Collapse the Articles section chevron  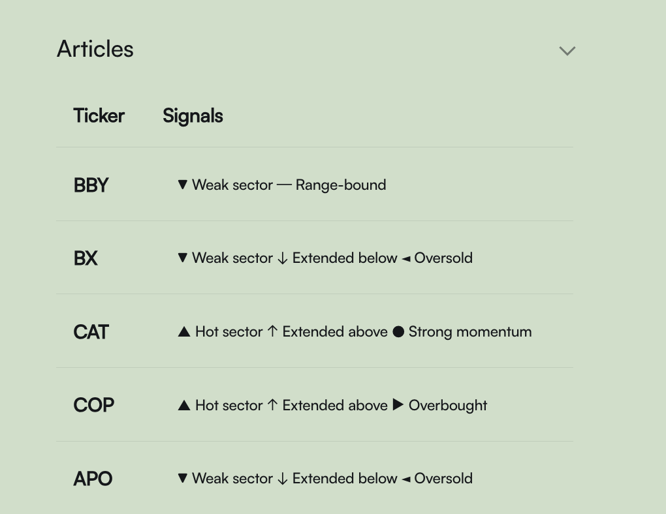coord(567,51)
